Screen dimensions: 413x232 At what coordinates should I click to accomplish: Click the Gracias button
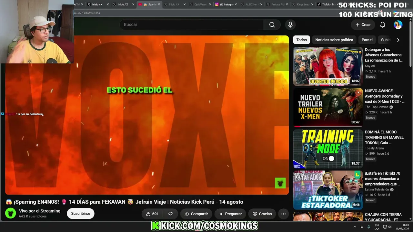[x=262, y=214]
